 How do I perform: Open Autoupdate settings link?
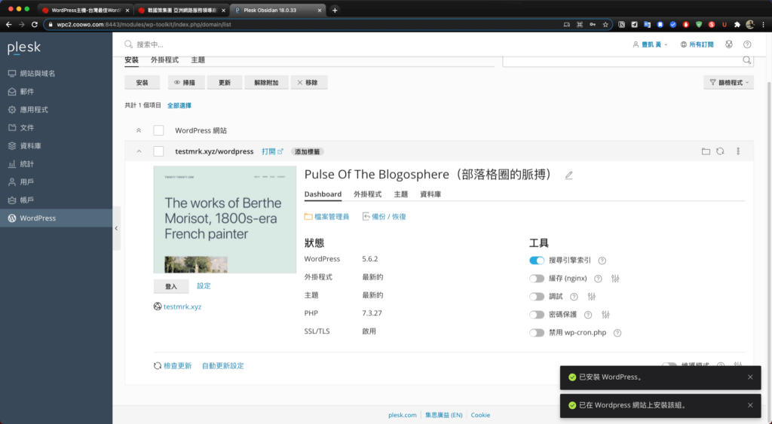(222, 366)
